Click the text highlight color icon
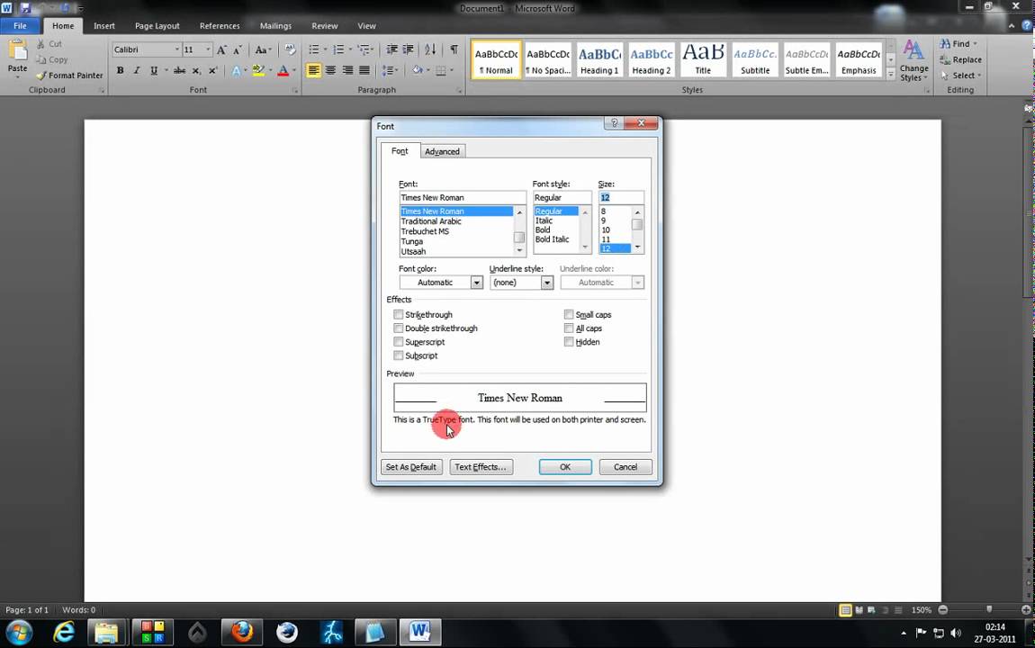 [x=258, y=70]
